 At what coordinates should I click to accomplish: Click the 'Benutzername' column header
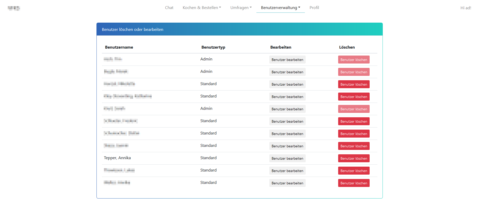coord(119,47)
